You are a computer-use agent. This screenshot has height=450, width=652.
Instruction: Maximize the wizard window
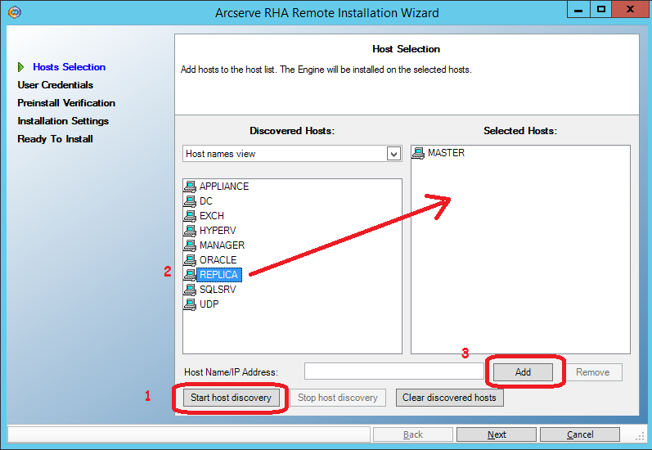600,10
